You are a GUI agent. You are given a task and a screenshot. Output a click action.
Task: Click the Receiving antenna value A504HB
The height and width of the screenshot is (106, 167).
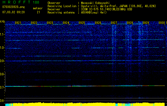tap(94, 12)
